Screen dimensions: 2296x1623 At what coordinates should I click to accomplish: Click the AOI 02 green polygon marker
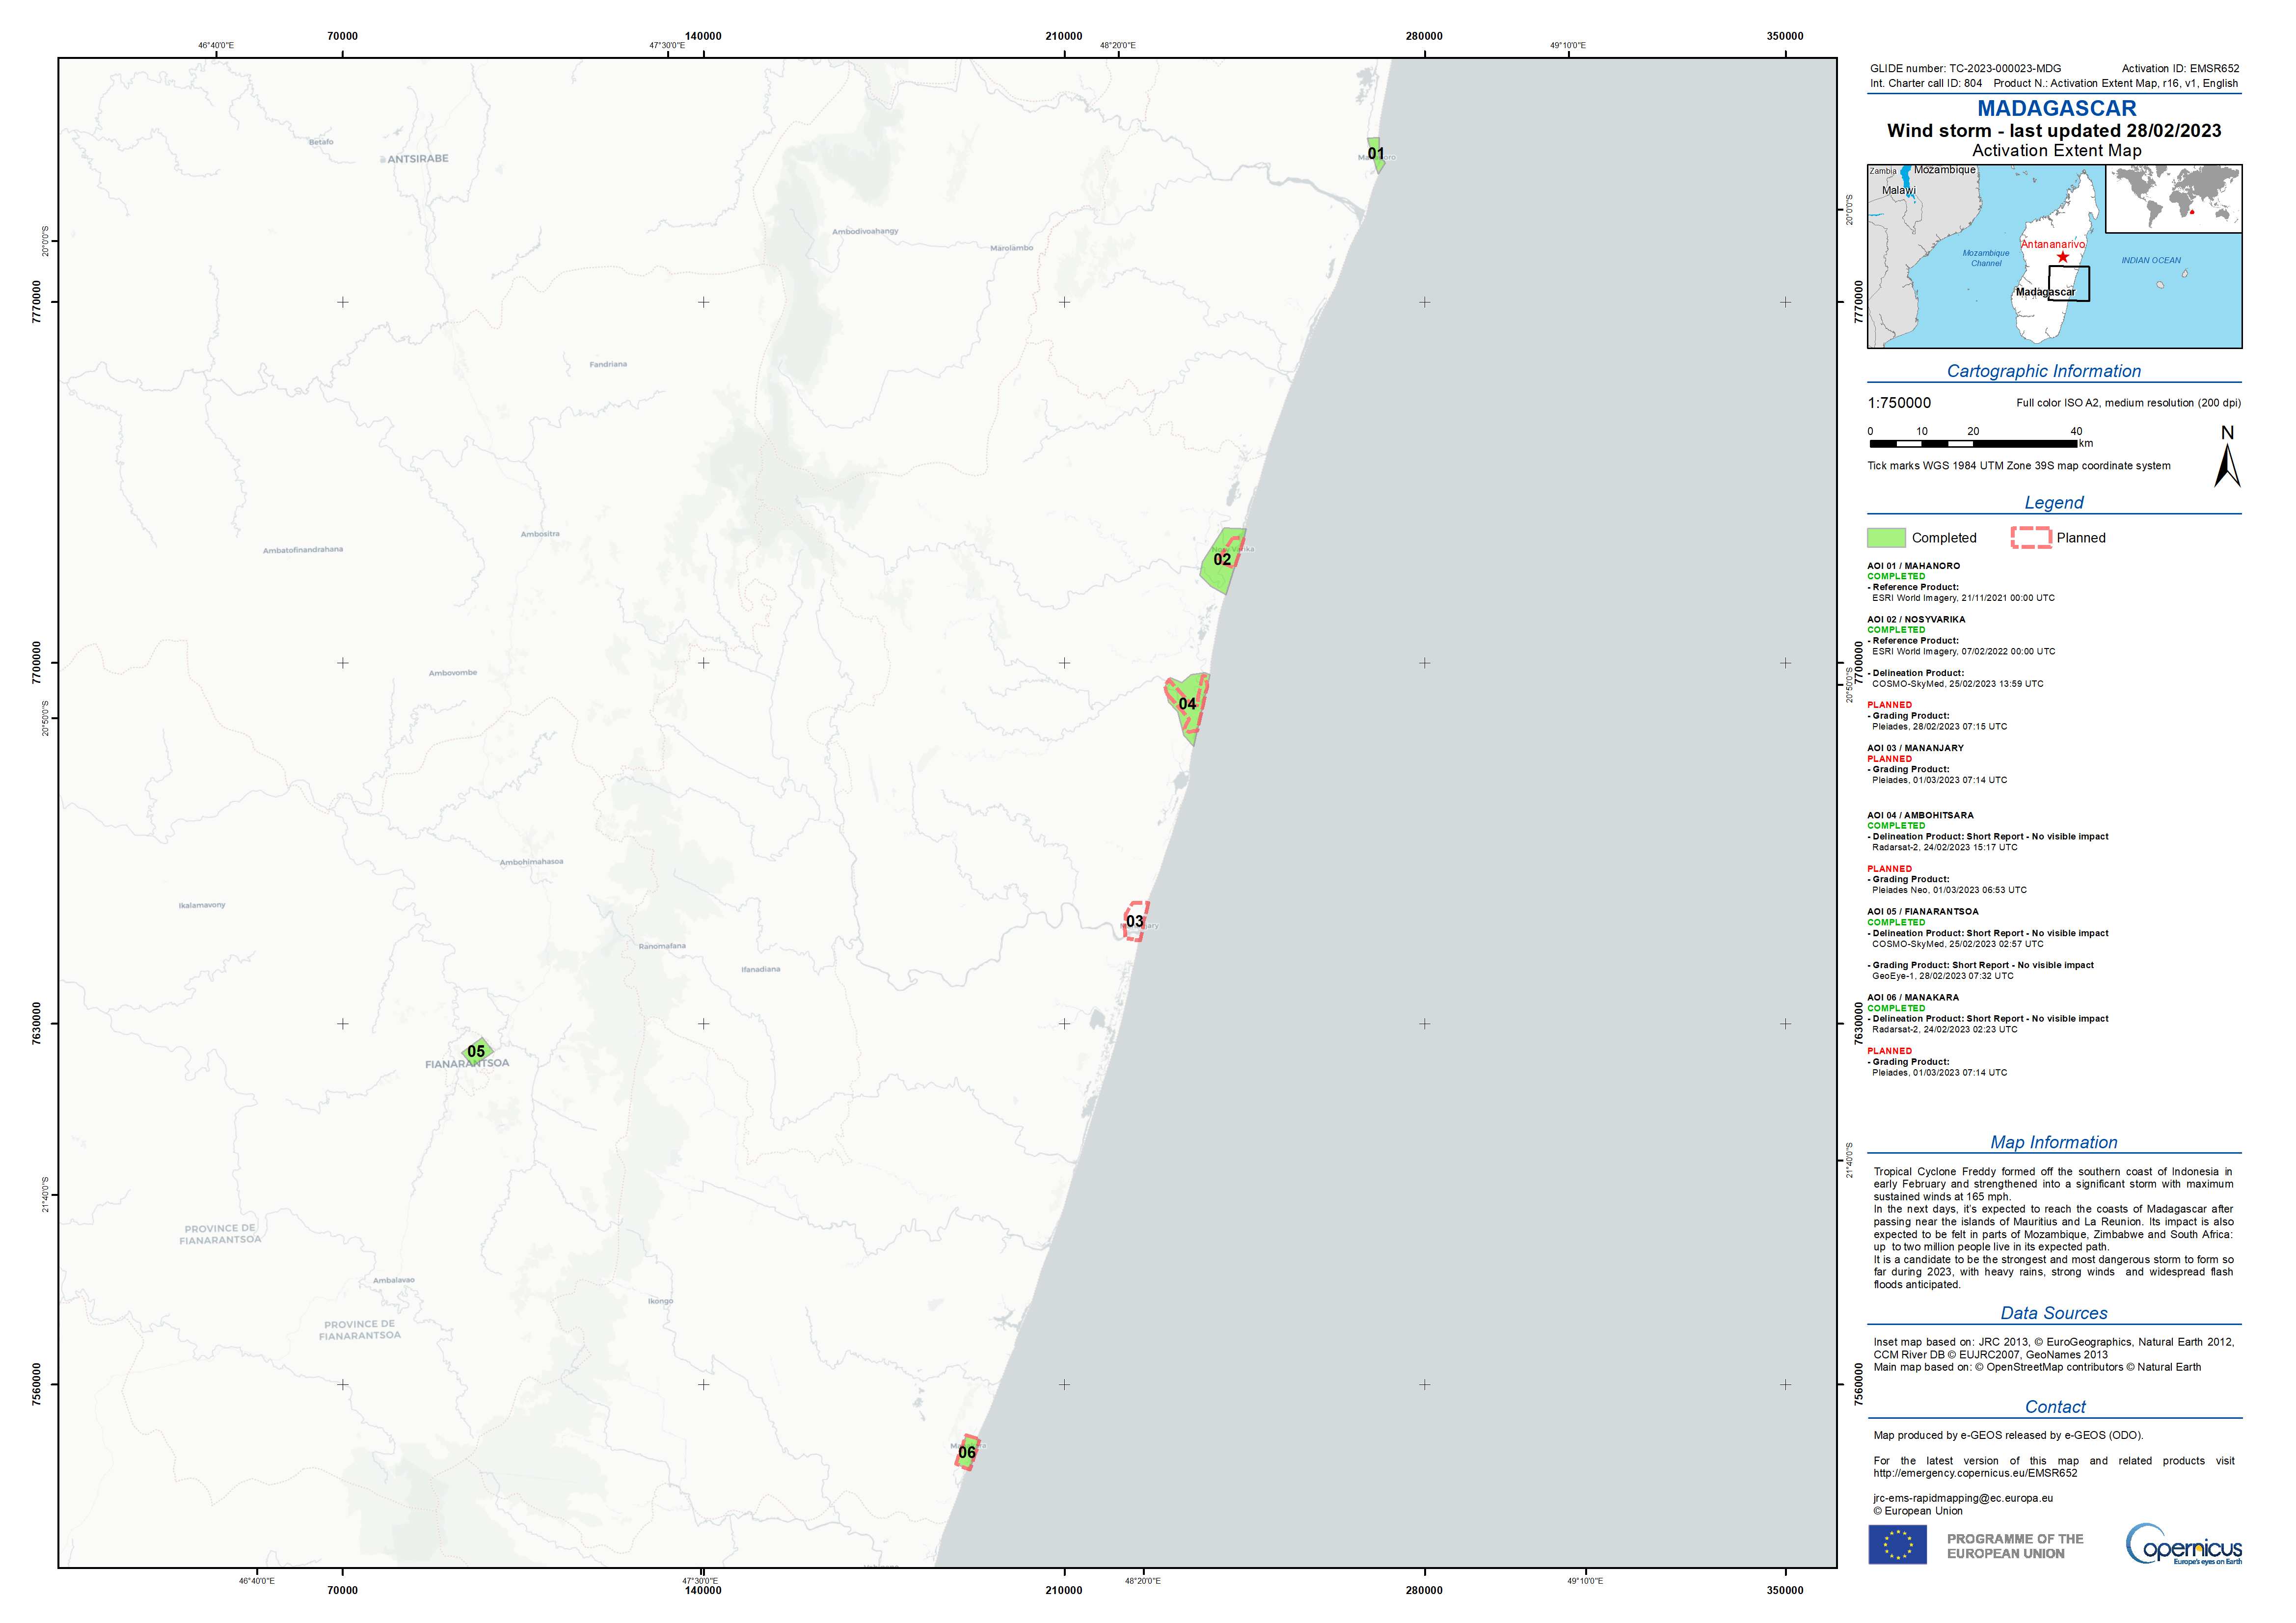[1222, 560]
